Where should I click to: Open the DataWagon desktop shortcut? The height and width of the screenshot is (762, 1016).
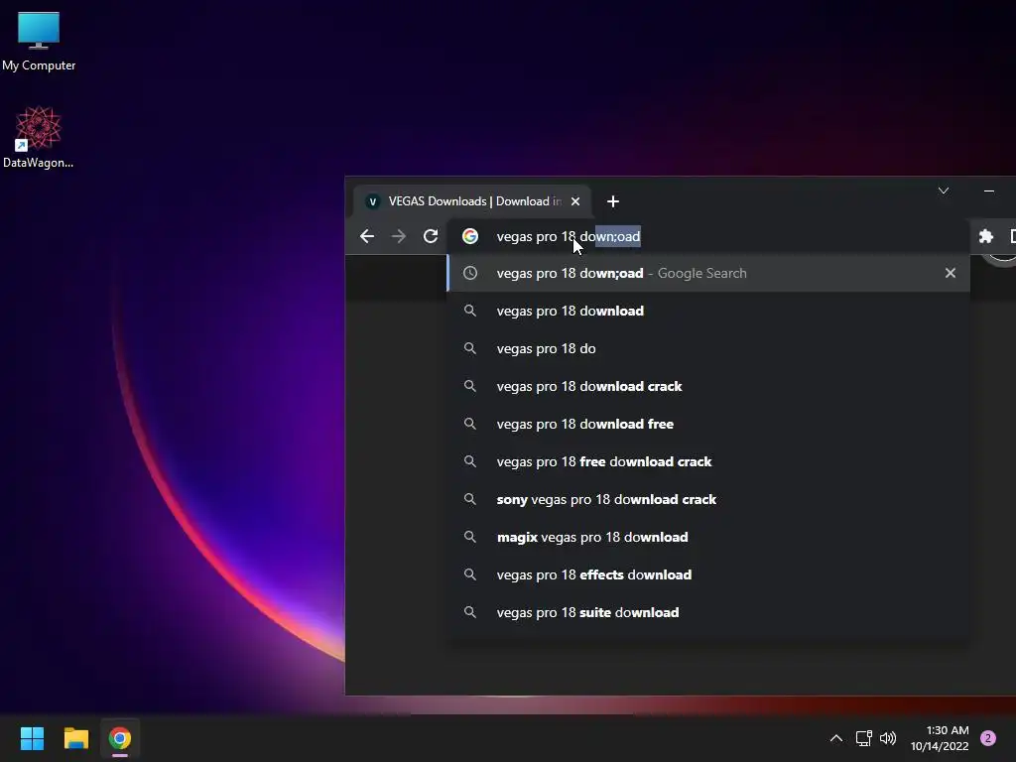coord(39,137)
